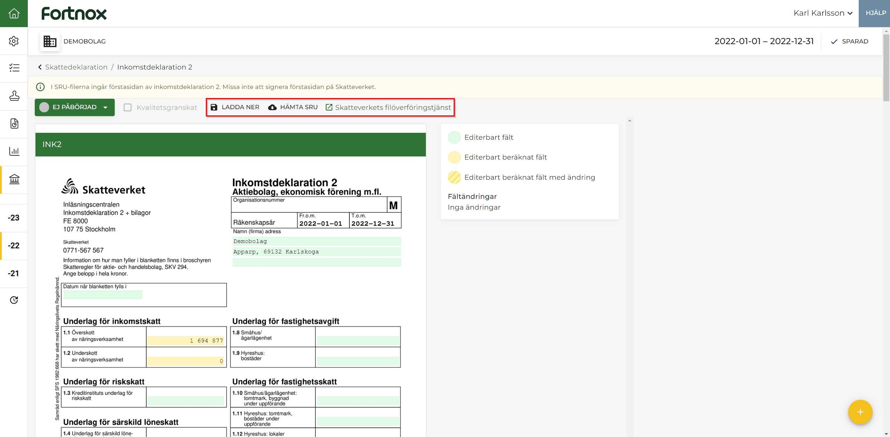The image size is (890, 437).
Task: Click the Apparp, 69132 Karlskoga address field
Action: (x=317, y=252)
